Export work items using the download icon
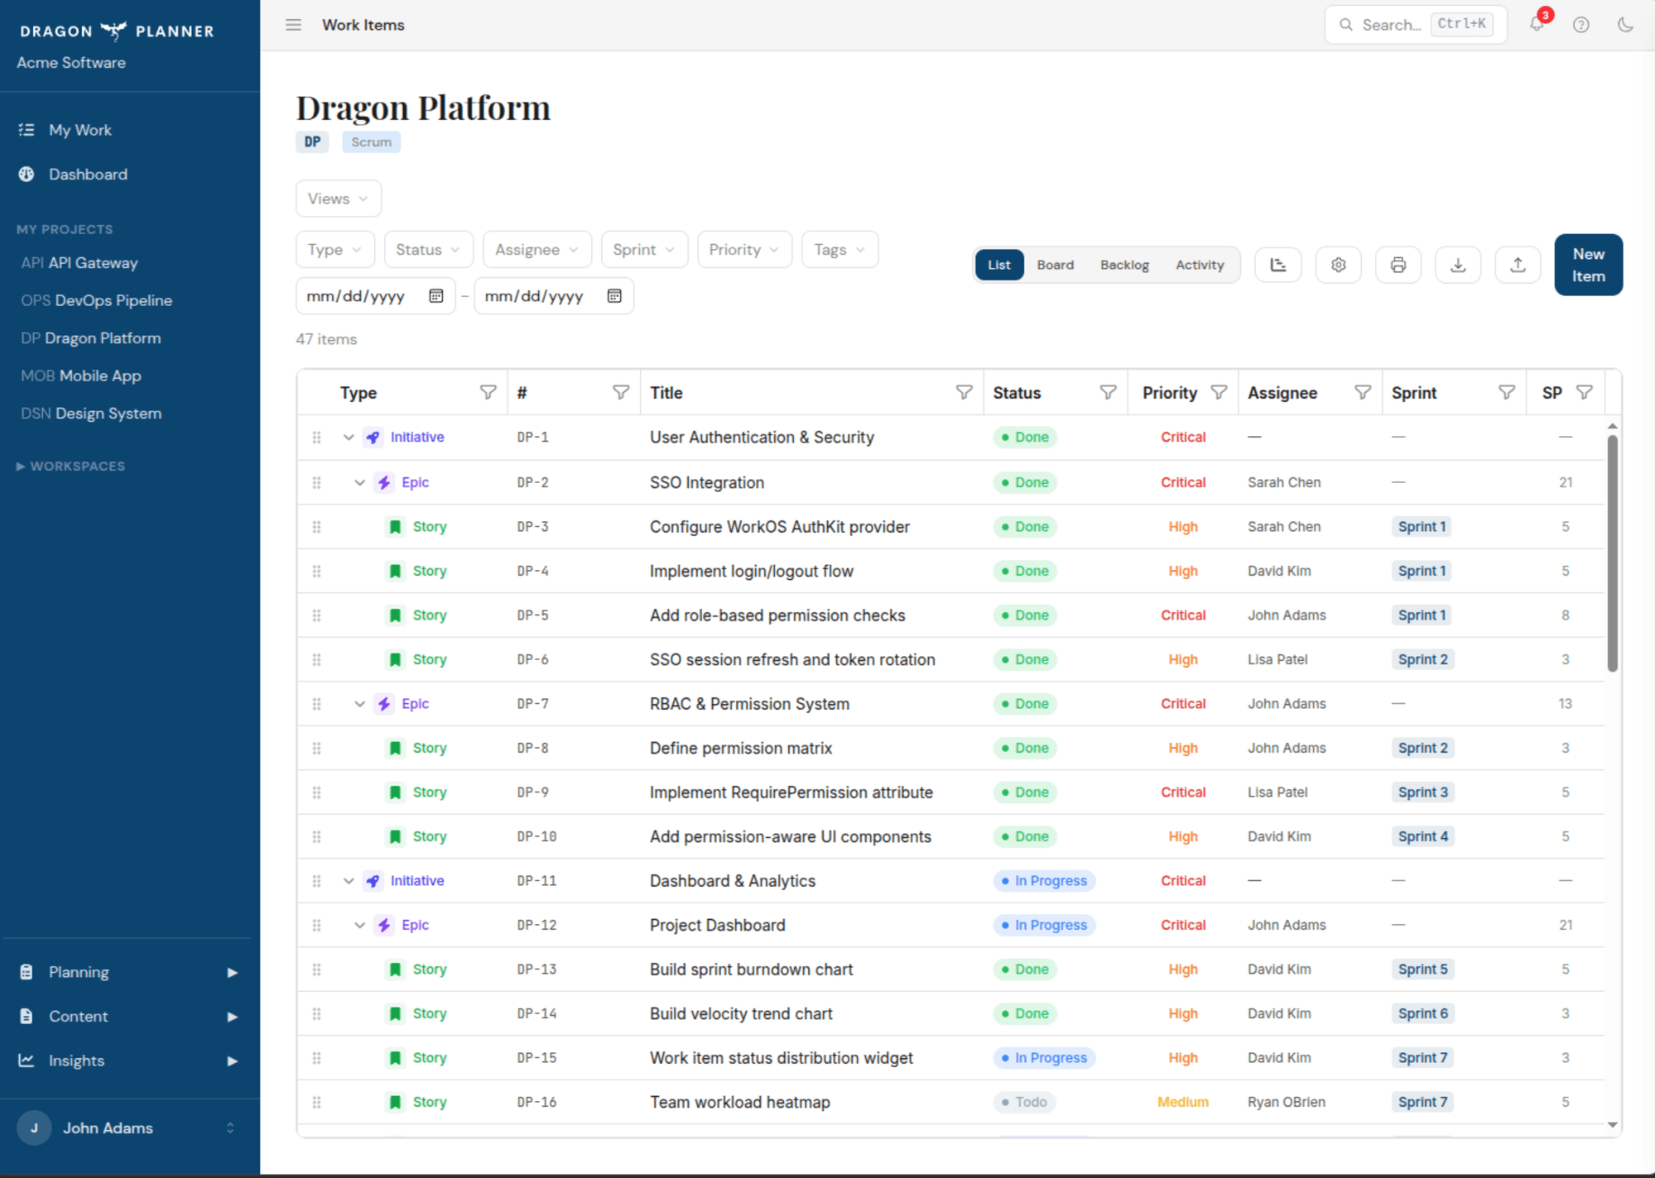The width and height of the screenshot is (1655, 1178). tap(1458, 265)
